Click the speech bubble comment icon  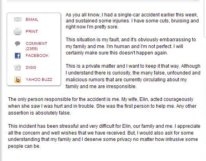click(18, 44)
